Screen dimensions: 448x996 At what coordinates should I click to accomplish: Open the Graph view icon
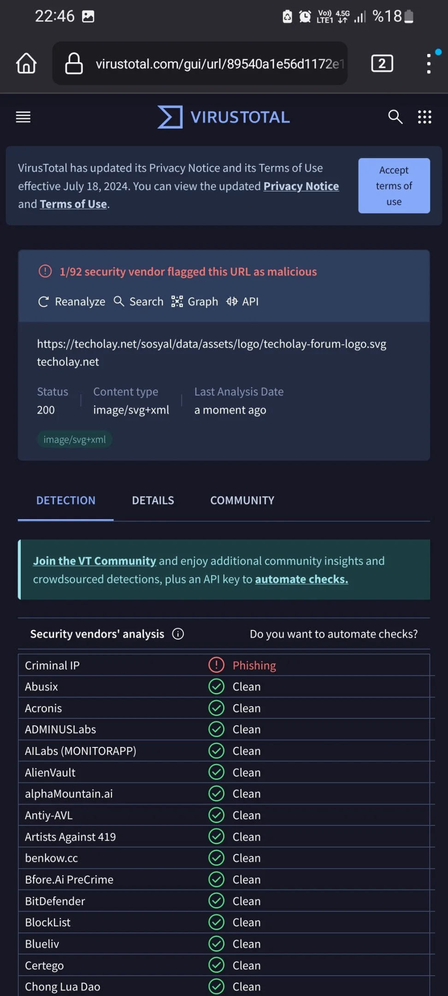177,302
